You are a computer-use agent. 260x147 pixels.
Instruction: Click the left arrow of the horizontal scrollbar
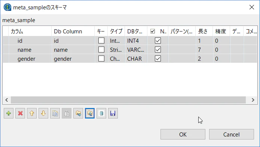[7, 100]
